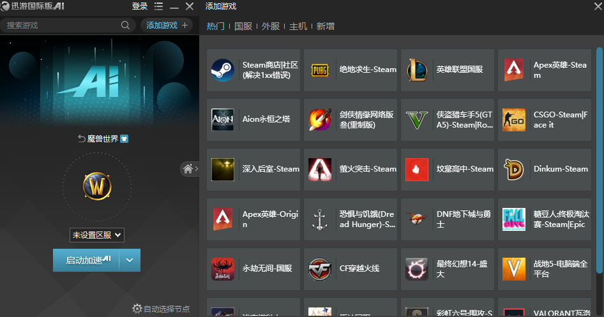Click the CF穿越火线 label

(x=359, y=268)
